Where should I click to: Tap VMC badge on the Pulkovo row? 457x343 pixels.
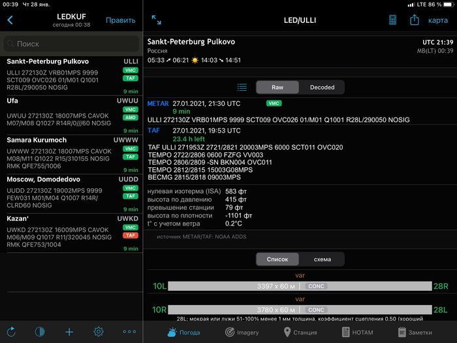131,71
